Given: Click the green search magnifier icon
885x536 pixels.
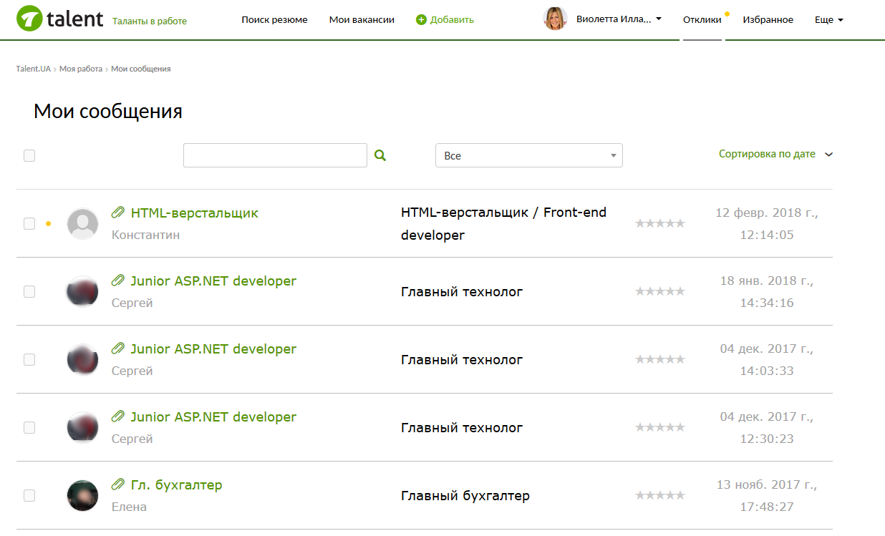Looking at the screenshot, I should coord(380,155).
